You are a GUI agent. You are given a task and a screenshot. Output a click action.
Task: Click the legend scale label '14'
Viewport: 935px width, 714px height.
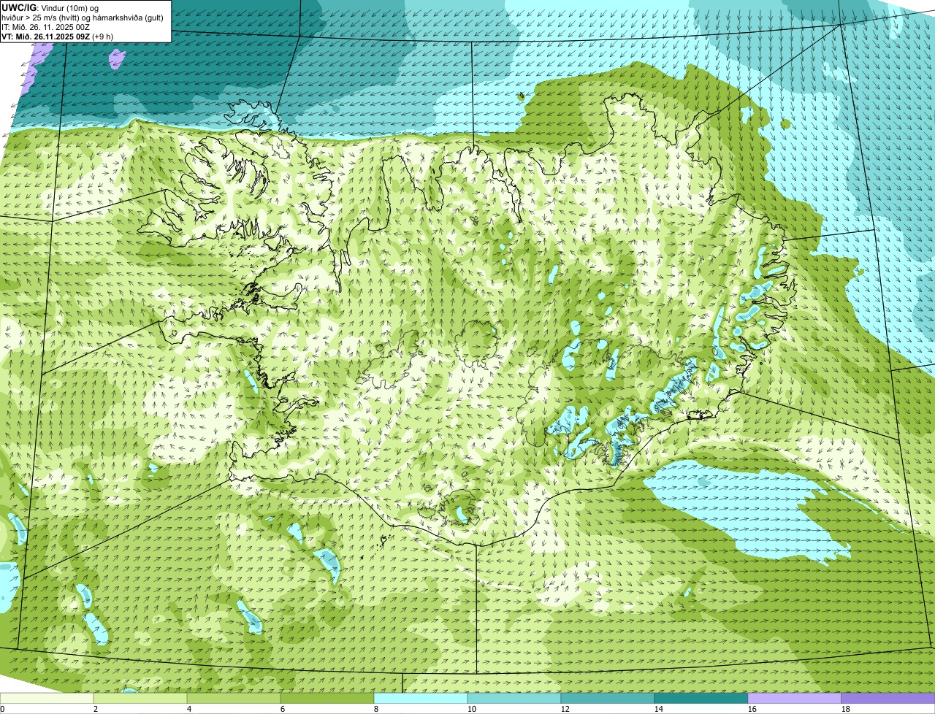[x=659, y=709]
